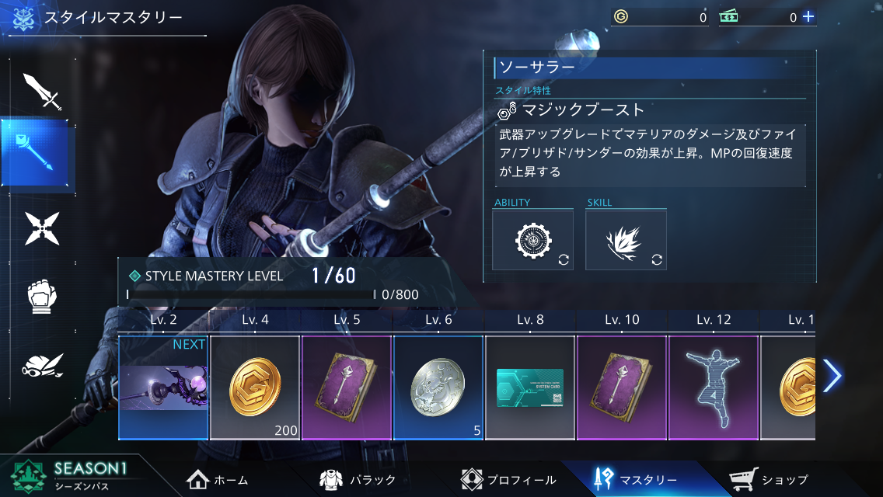This screenshot has height=497, width=883.
Task: Show more rewards with right chevron
Action: coord(832,376)
